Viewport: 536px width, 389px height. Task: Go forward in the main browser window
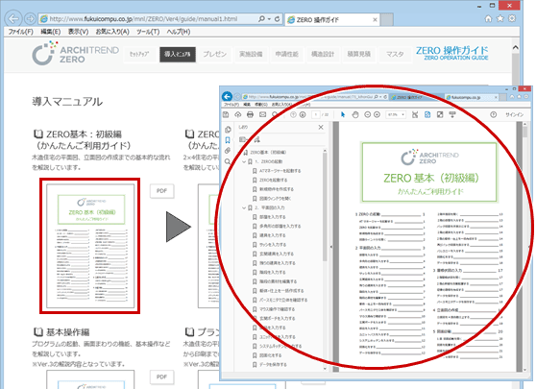pyautogui.click(x=31, y=19)
